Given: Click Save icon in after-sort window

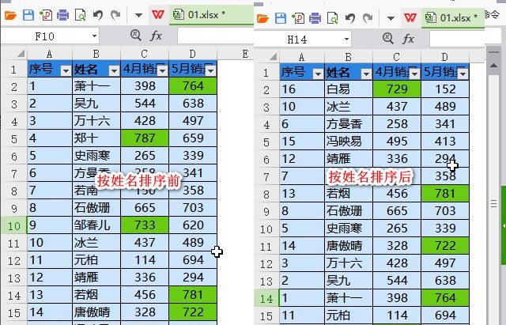Looking at the screenshot, I should pos(279,17).
